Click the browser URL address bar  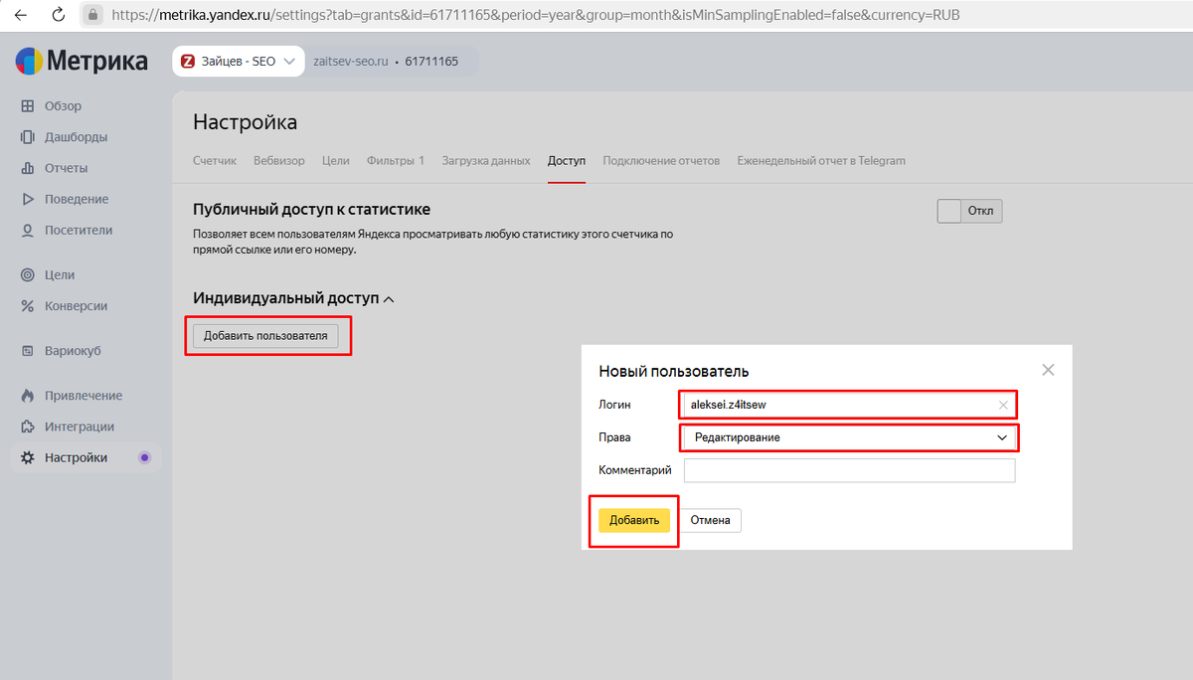click(x=537, y=15)
